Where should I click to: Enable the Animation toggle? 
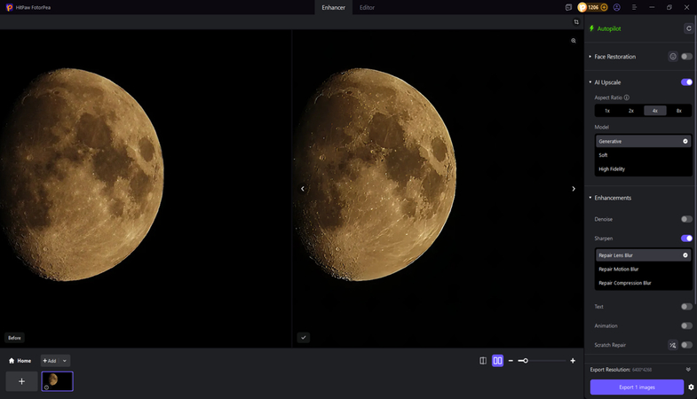click(x=686, y=326)
